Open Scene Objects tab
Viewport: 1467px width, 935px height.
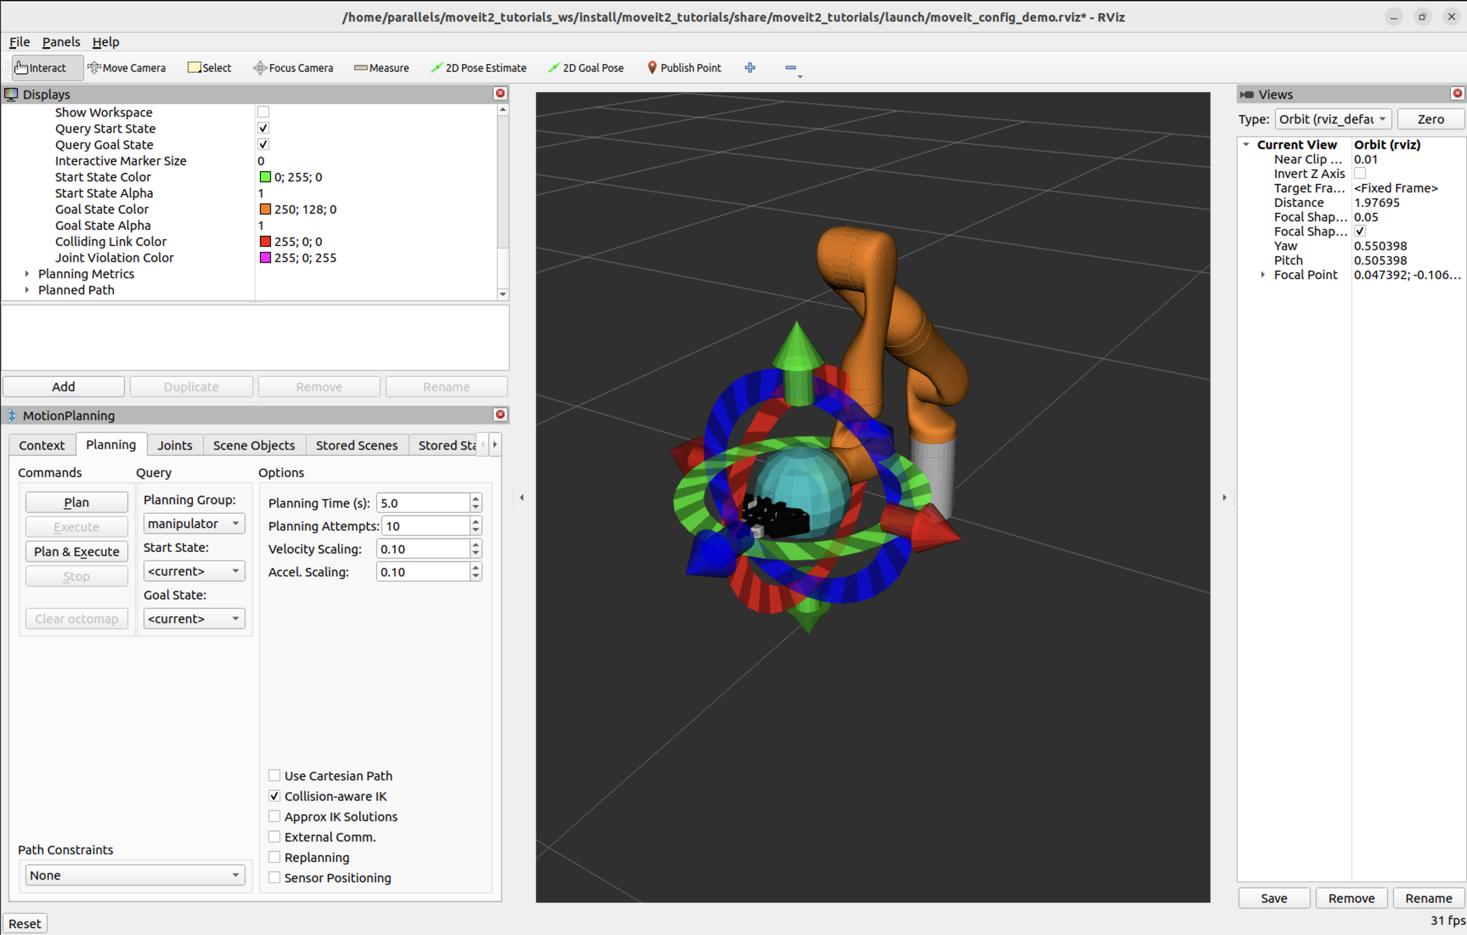254,444
